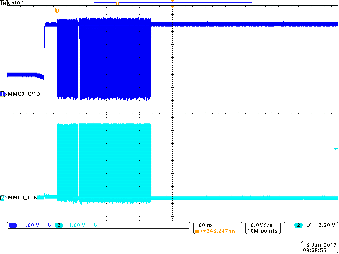Click the trigger source channel 2 badge
The width and height of the screenshot is (339, 254).
coord(298,225)
